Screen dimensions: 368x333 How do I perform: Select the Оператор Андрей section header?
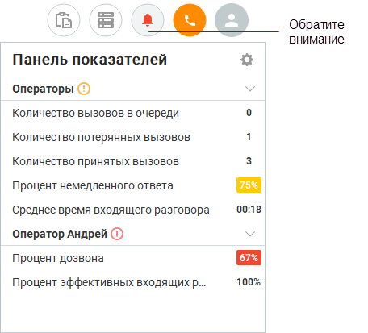(133, 234)
